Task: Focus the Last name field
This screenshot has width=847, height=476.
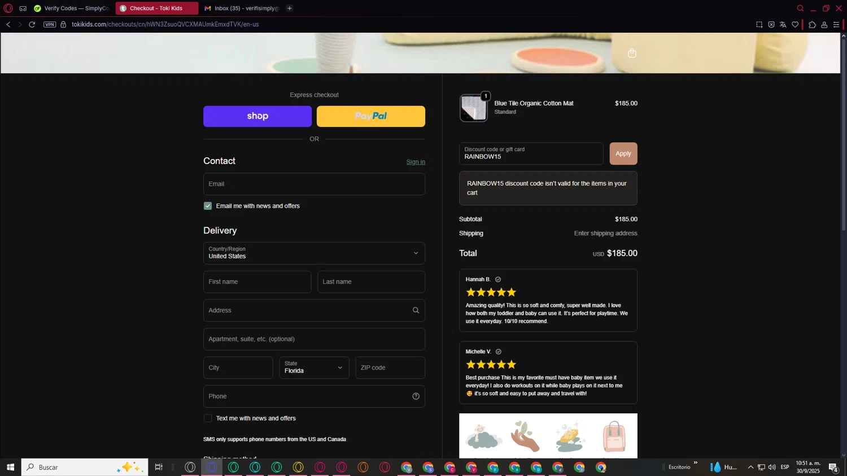Action: coord(371,282)
